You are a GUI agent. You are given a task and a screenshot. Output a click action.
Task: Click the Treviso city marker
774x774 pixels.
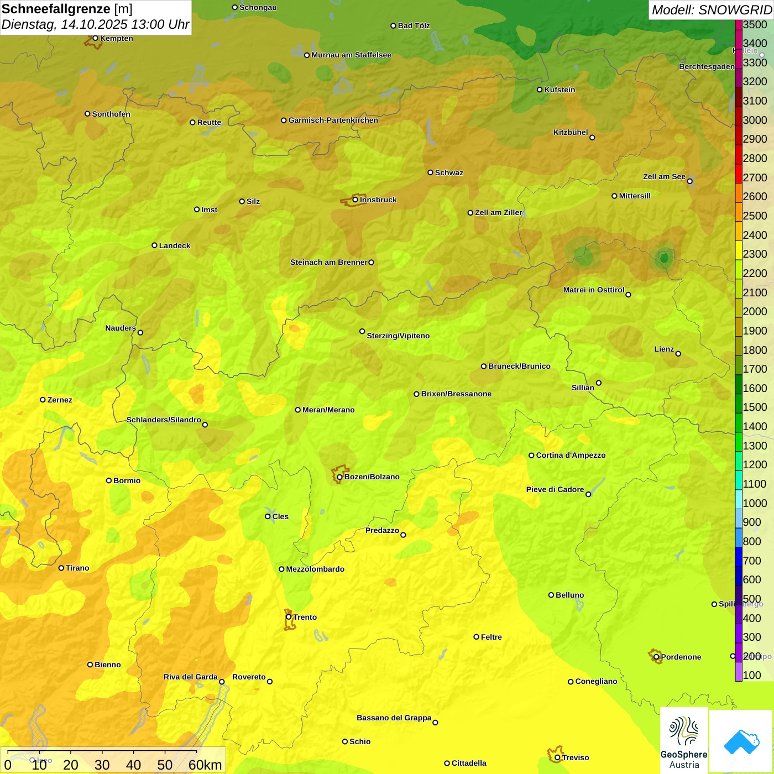[557, 757]
